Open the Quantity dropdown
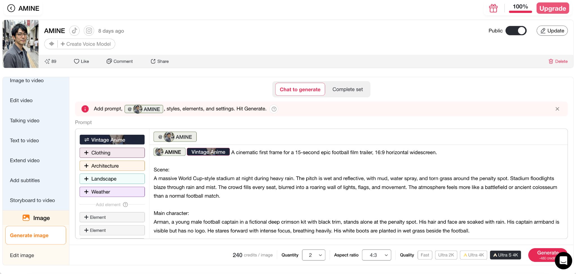 [x=314, y=255]
